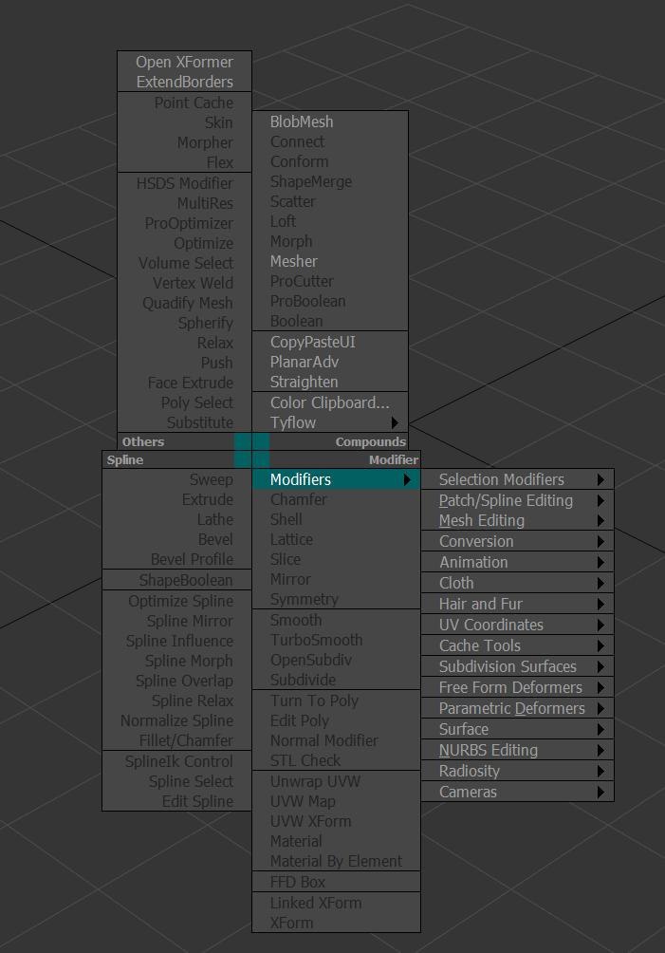Expand the Tyflow submenu arrow

395,422
